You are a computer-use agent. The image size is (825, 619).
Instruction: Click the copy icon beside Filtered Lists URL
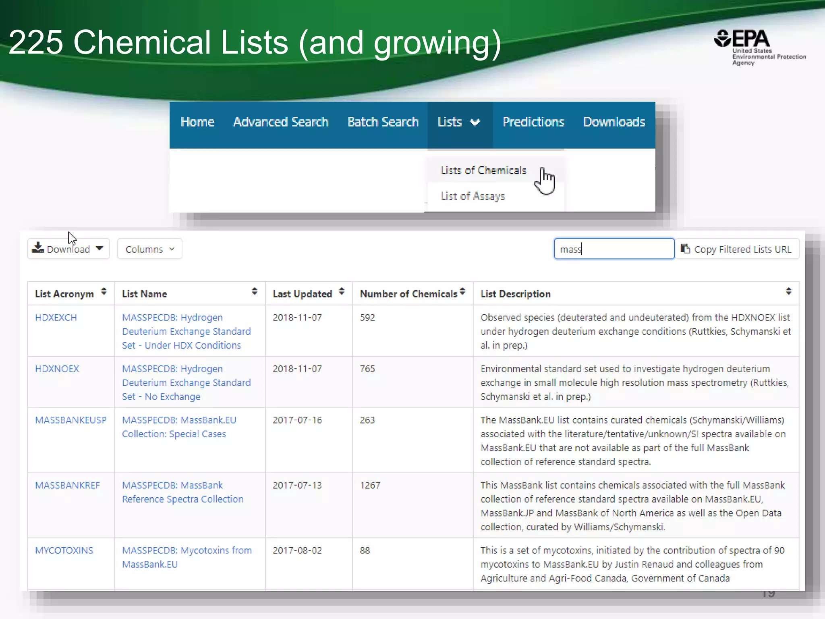(685, 249)
